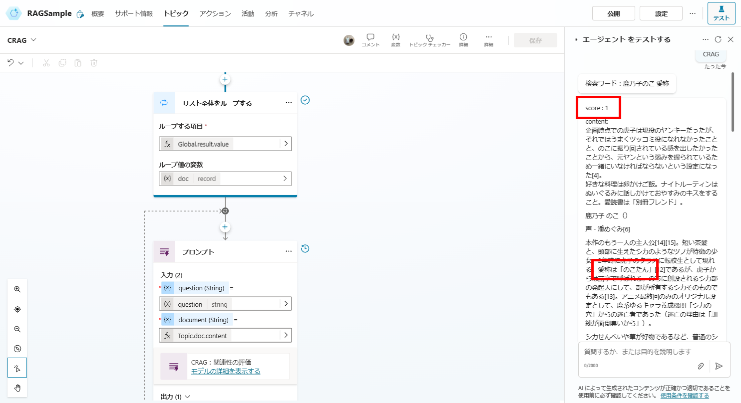Refresh the agent test conversation
Screen dimensions: 741x403
click(718, 39)
